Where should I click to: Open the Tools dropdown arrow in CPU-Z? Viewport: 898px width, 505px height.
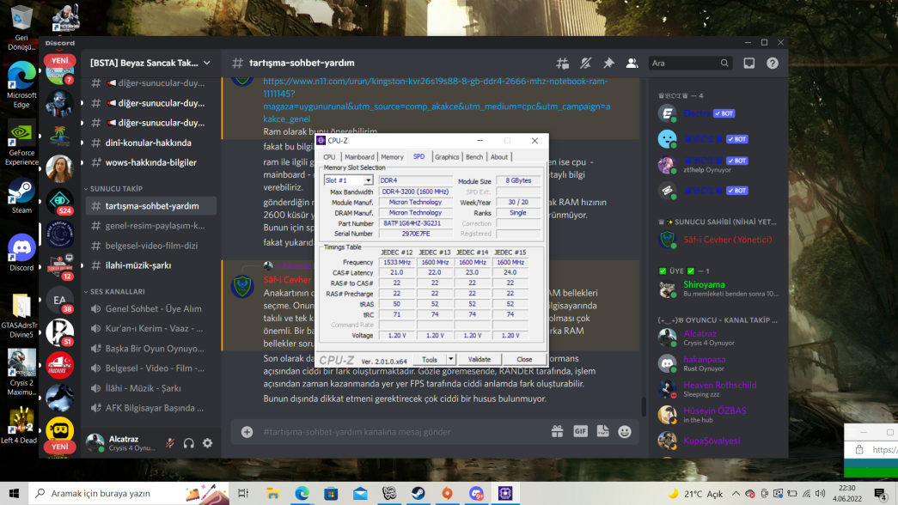click(x=450, y=360)
